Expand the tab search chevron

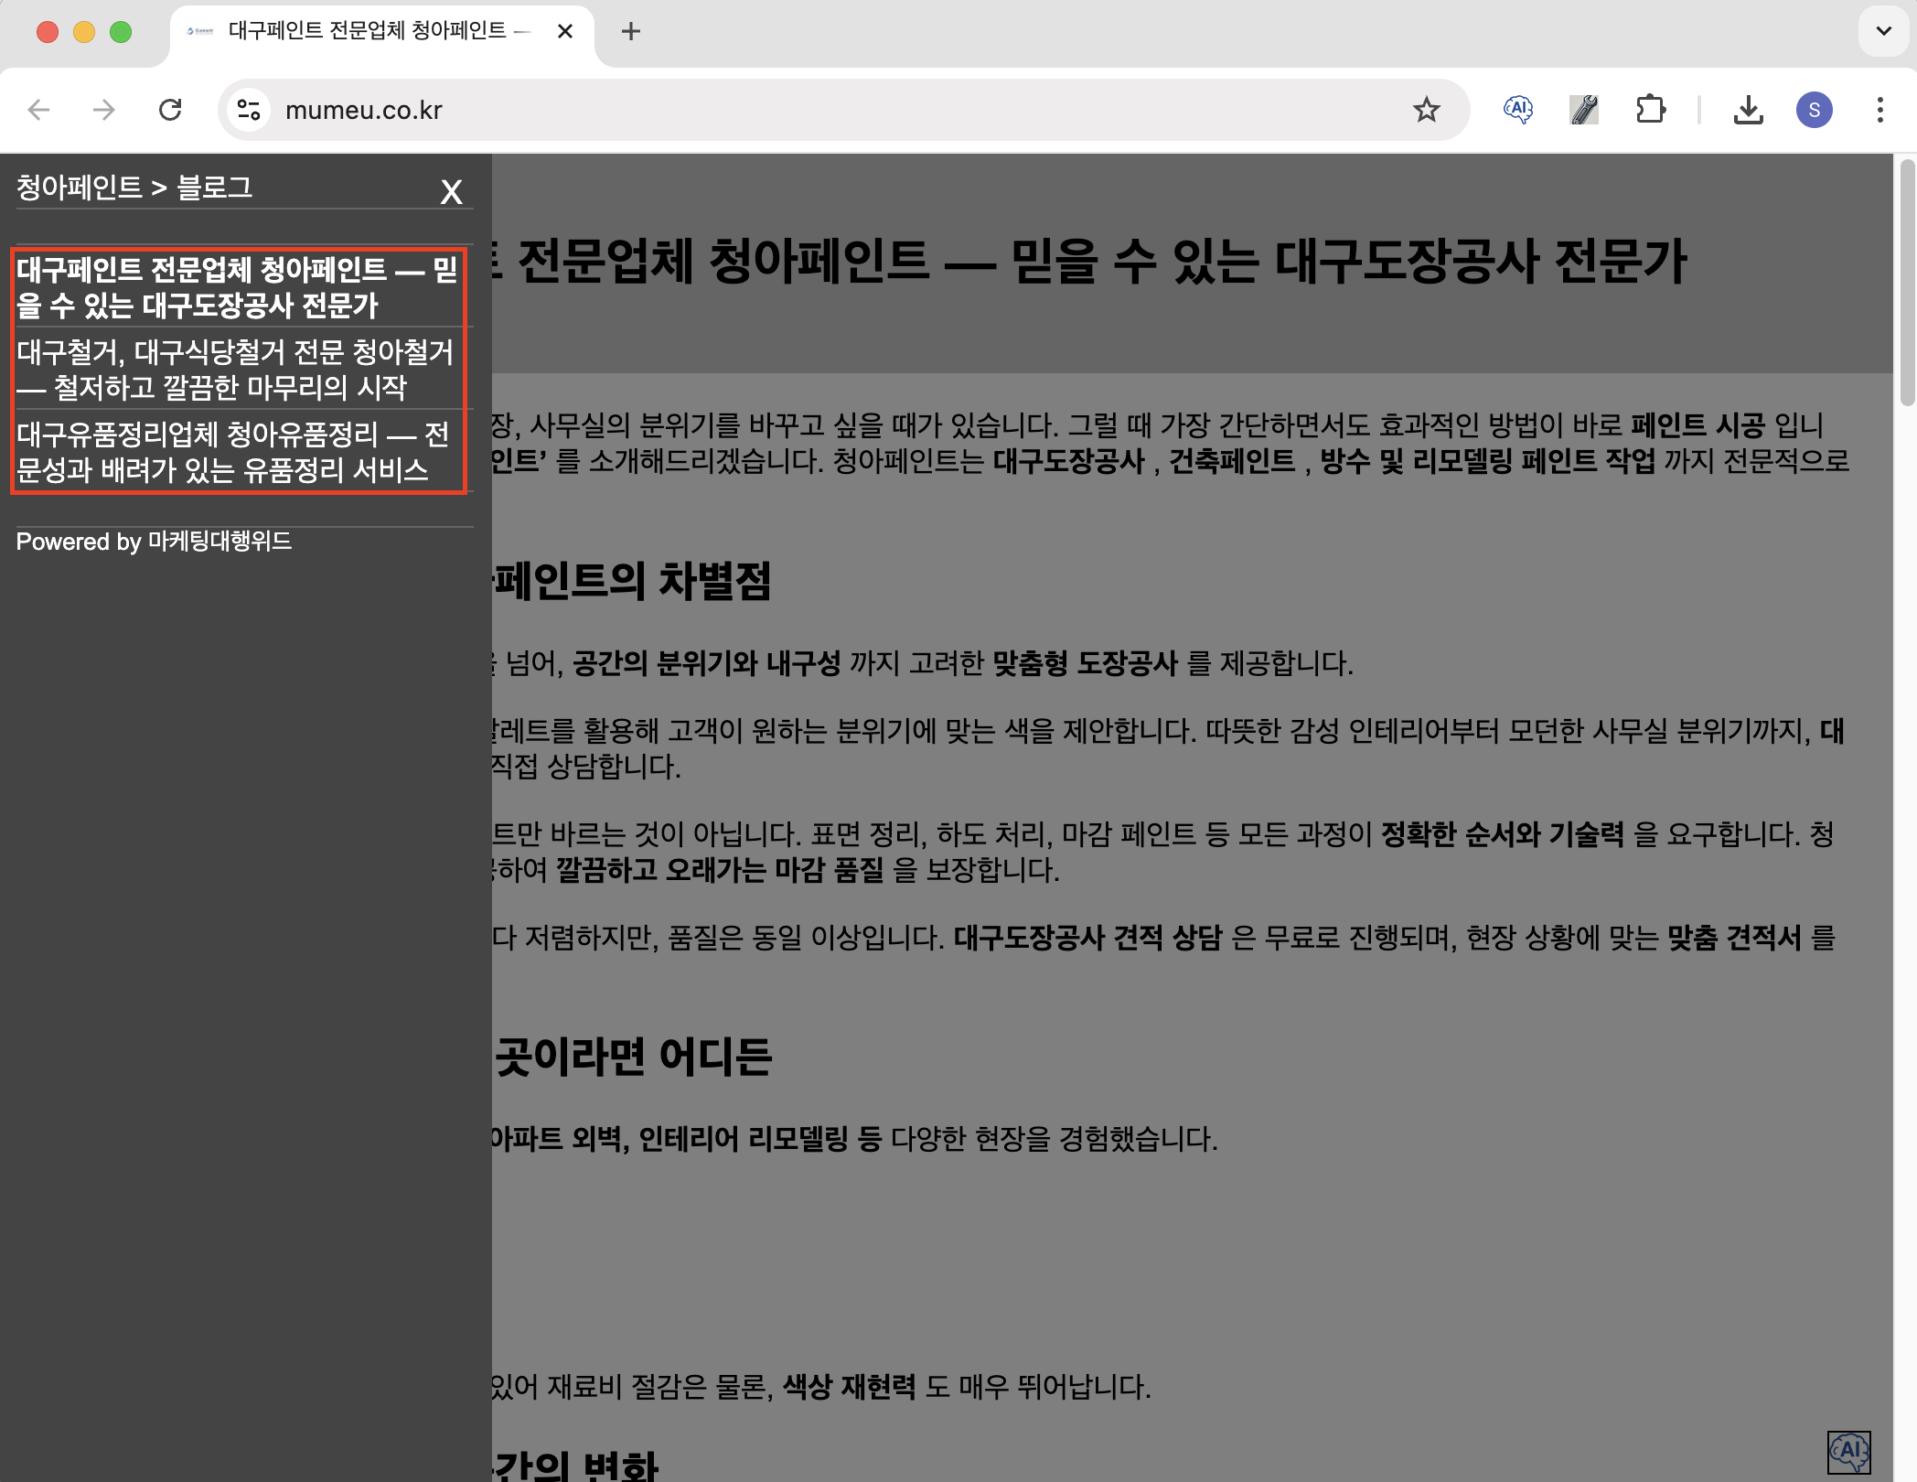[x=1883, y=31]
